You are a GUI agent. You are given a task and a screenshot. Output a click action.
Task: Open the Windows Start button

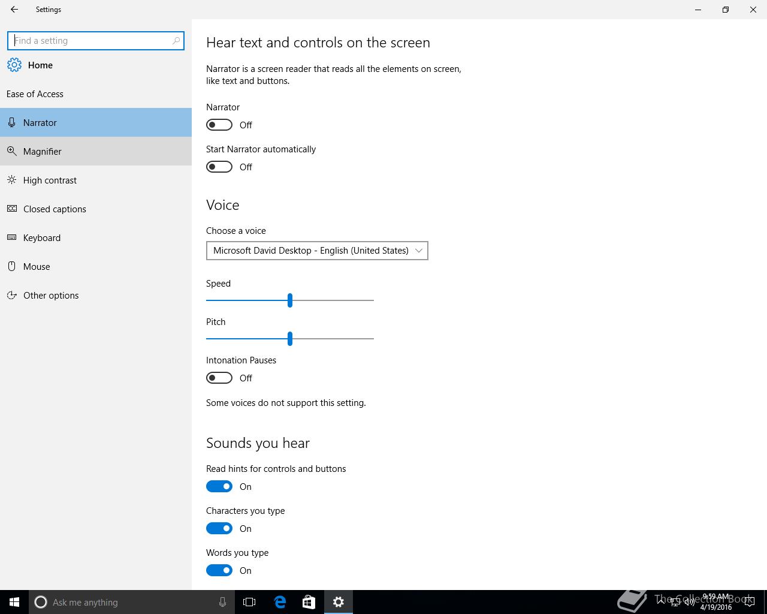click(14, 602)
